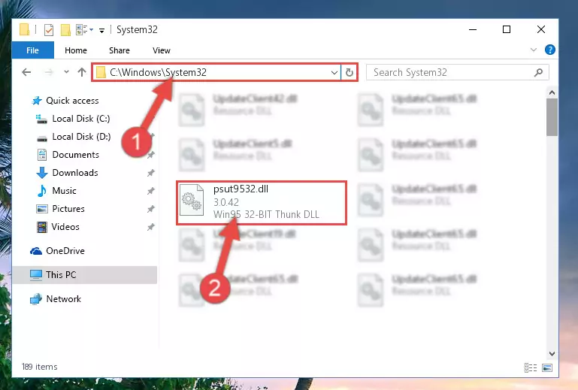This screenshot has height=390, width=578.
Task: Click the vertical scrollbar thumb
Action: 552,117
